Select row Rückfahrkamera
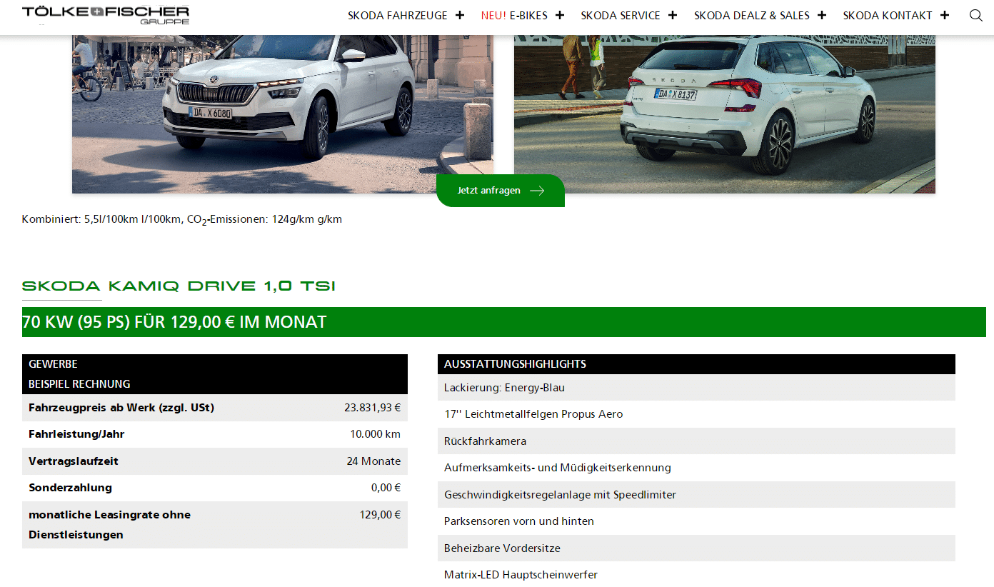The width and height of the screenshot is (994, 587). tap(696, 441)
